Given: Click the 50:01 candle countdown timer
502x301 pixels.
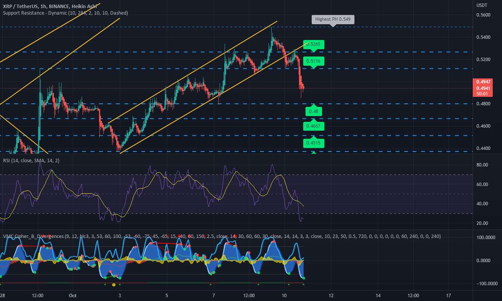Looking at the screenshot, I should pyautogui.click(x=483, y=93).
